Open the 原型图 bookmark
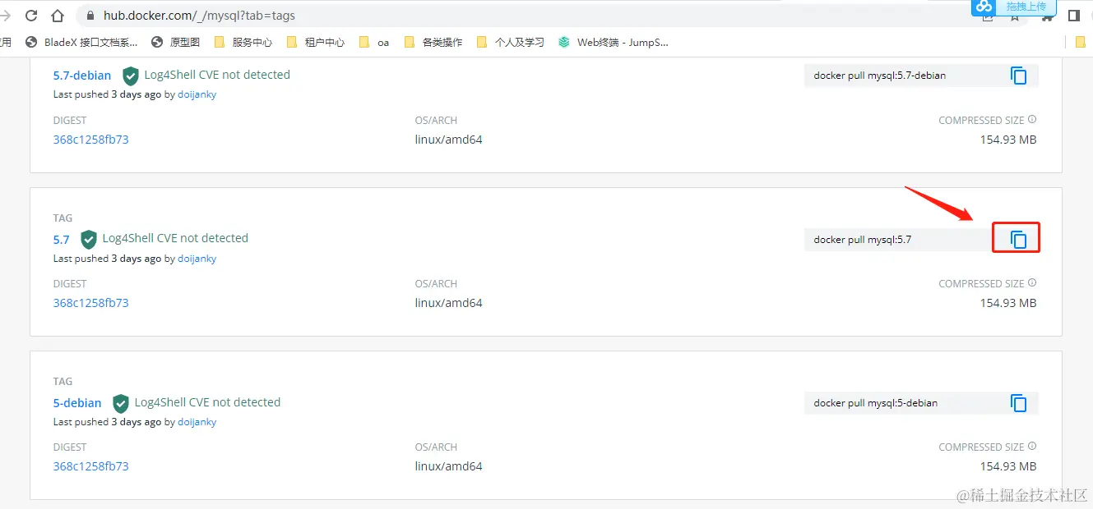Viewport: 1093px width, 509px height. pos(176,42)
